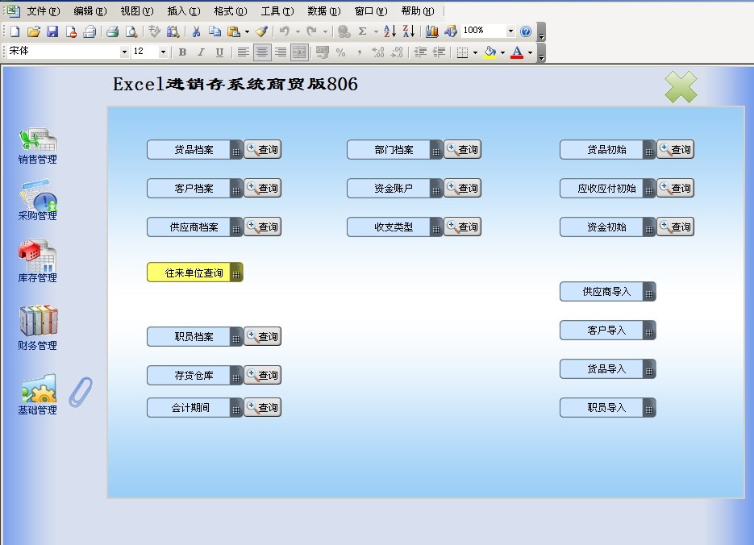754x545 pixels.
Task: Click 查询 next to 资金初始
Action: point(675,227)
